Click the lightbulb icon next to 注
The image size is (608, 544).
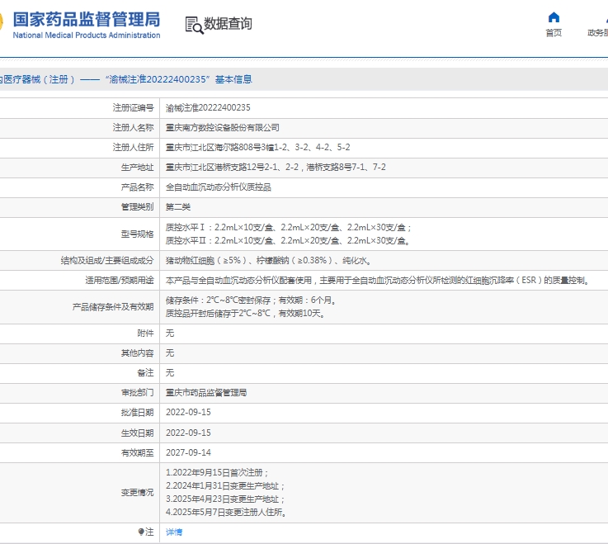(141, 532)
